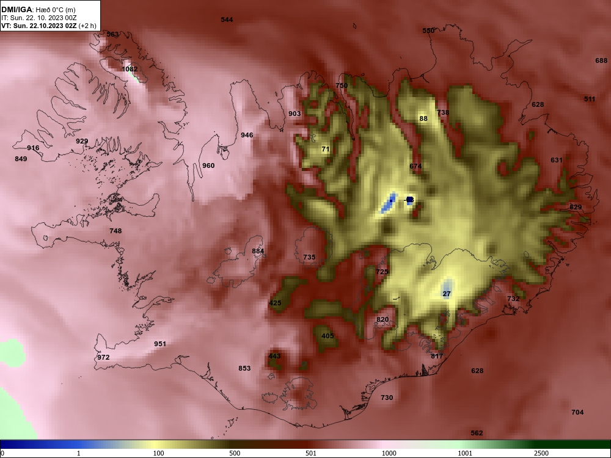Click the map value 738
The height and width of the screenshot is (458, 611).
click(x=443, y=112)
